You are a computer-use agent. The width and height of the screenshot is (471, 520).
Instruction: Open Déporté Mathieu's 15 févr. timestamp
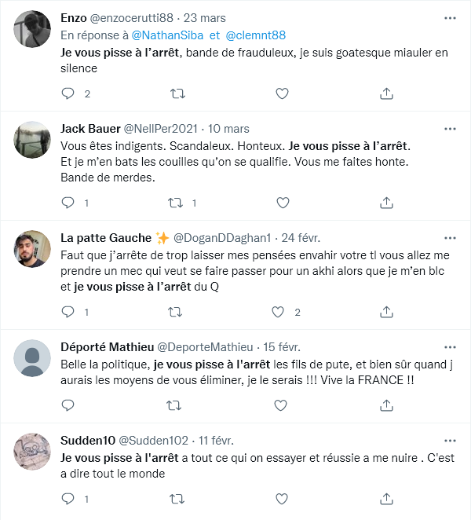point(280,347)
